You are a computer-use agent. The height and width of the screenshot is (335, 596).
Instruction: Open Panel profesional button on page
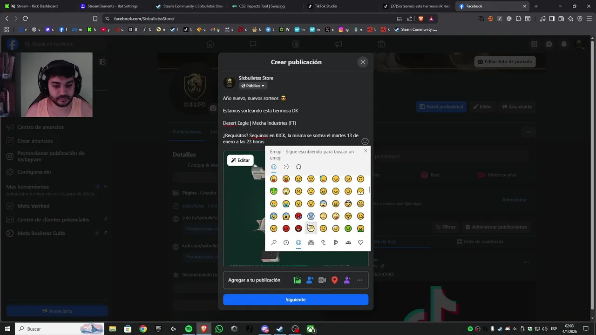coord(441,107)
